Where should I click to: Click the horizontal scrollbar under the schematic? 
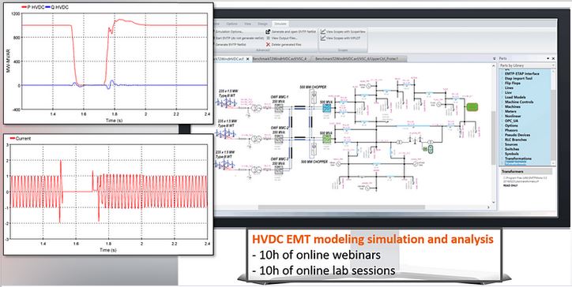(341, 207)
